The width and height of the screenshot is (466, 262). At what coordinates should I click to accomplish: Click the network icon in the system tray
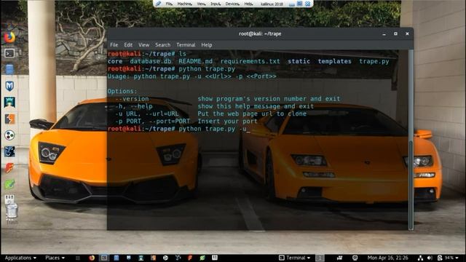420,258
